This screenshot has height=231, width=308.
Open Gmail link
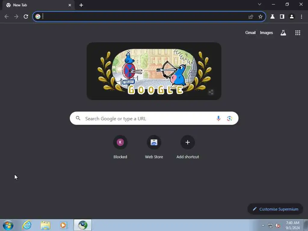(250, 32)
